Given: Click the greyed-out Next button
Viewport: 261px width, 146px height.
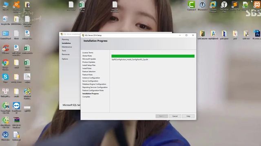Looking at the screenshot, I should (161, 116).
